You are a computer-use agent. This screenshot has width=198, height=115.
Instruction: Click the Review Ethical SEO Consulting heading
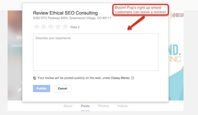pos(65,13)
